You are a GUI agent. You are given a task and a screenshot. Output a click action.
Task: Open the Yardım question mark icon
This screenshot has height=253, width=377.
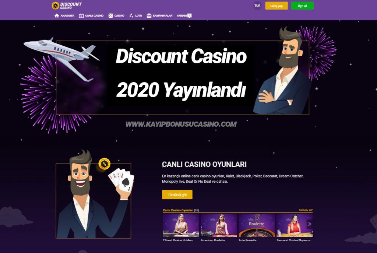pyautogui.click(x=190, y=15)
